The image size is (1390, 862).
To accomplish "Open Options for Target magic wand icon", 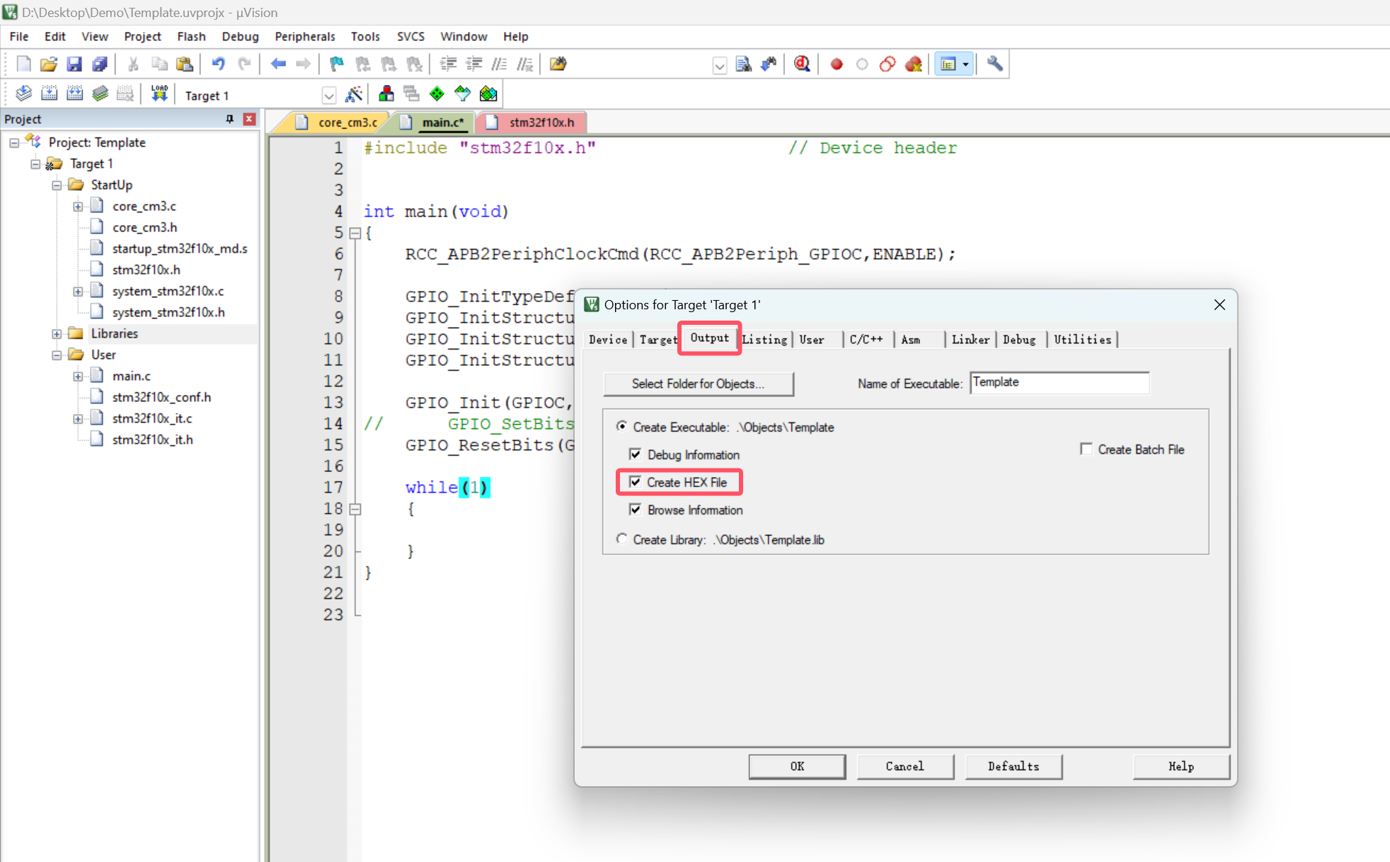I will click(353, 94).
